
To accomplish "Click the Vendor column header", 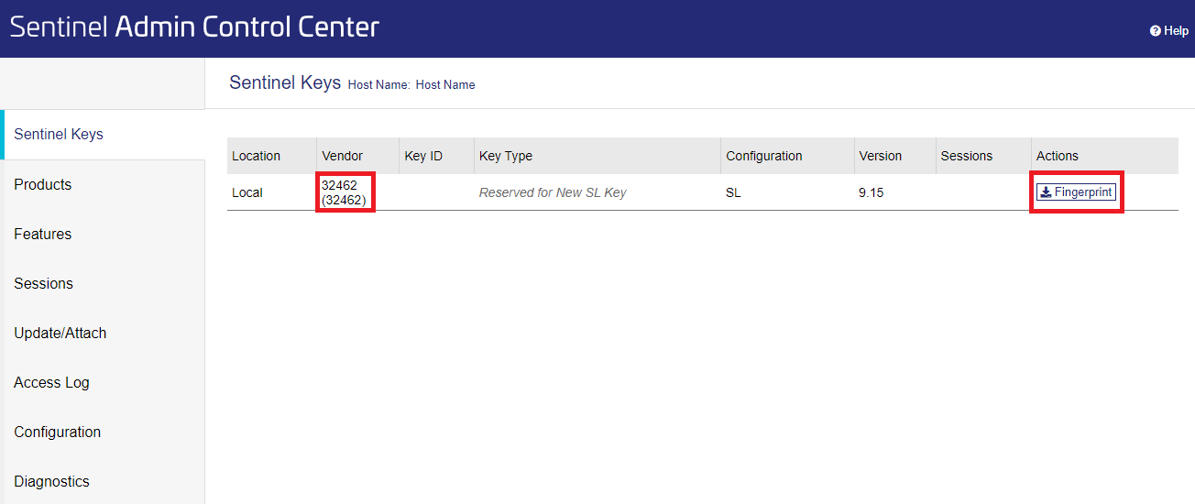I will [343, 156].
